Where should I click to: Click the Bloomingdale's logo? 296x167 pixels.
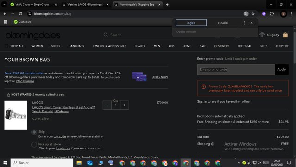(x=33, y=36)
